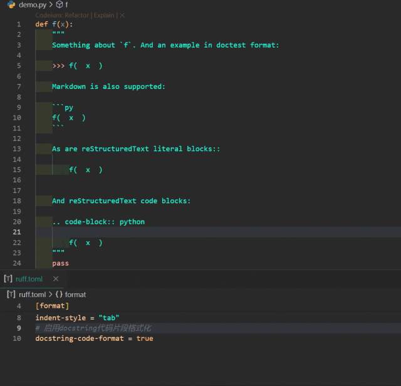Click the 'Something about `f`' docstring line
This screenshot has width=401, height=386.
165,45
